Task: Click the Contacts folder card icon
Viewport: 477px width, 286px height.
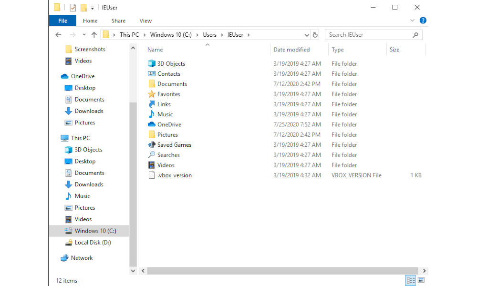Action: [x=152, y=73]
